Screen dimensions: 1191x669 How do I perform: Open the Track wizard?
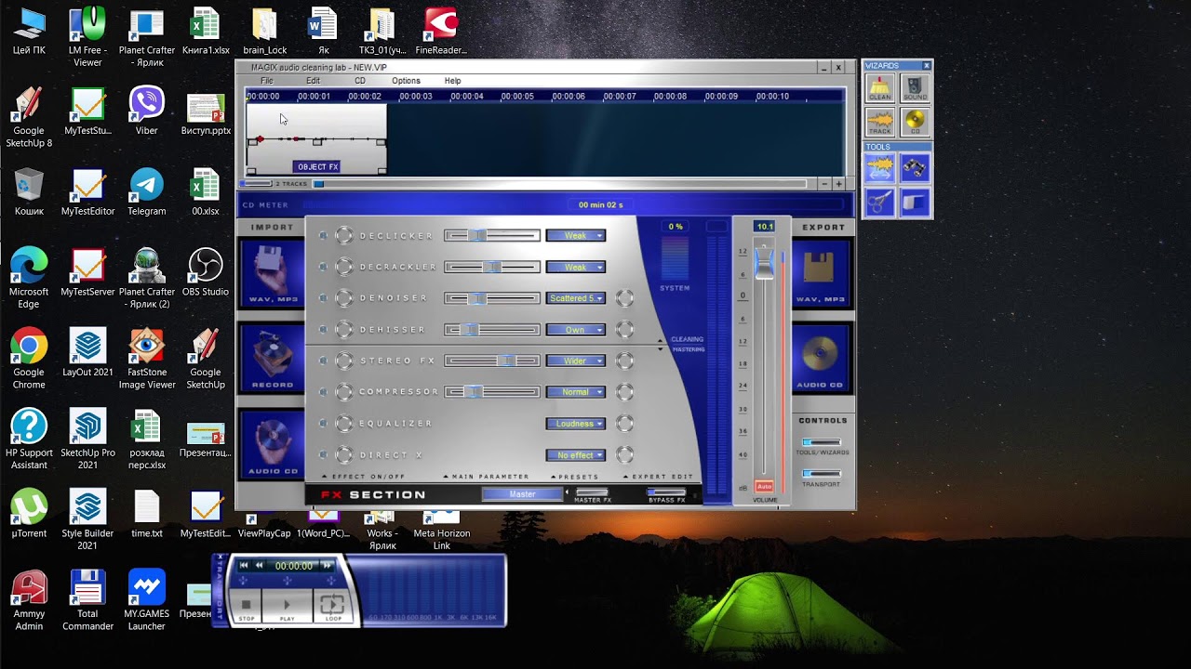coord(879,122)
